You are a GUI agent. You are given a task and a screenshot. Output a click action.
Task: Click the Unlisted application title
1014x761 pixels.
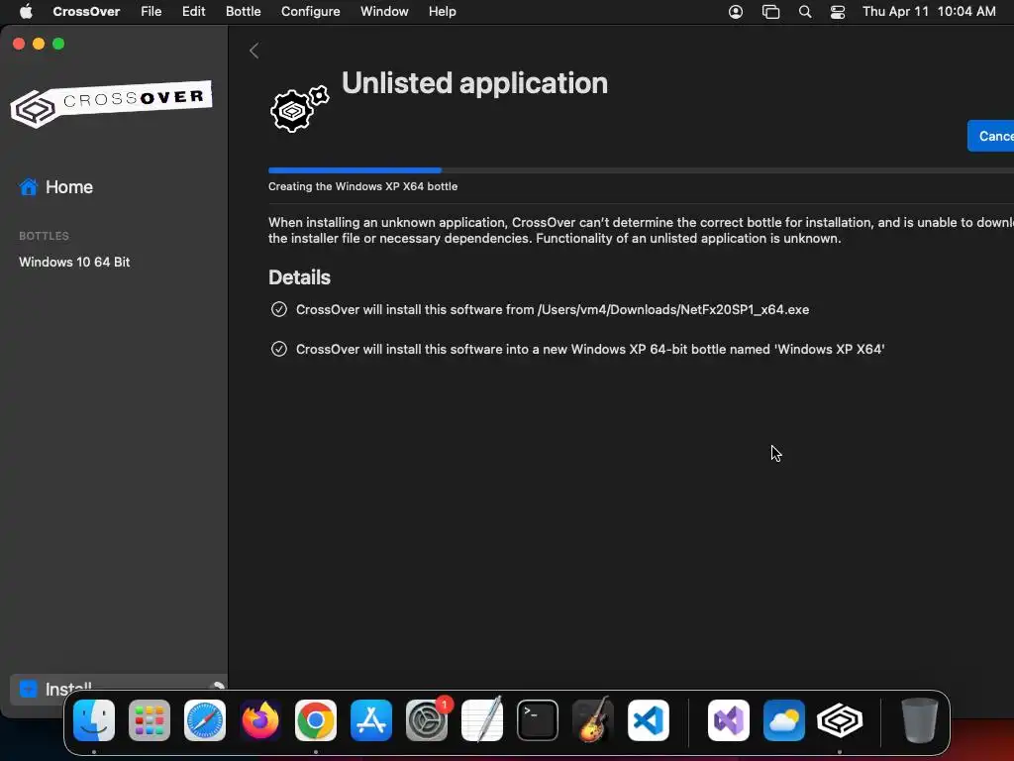[x=474, y=83]
